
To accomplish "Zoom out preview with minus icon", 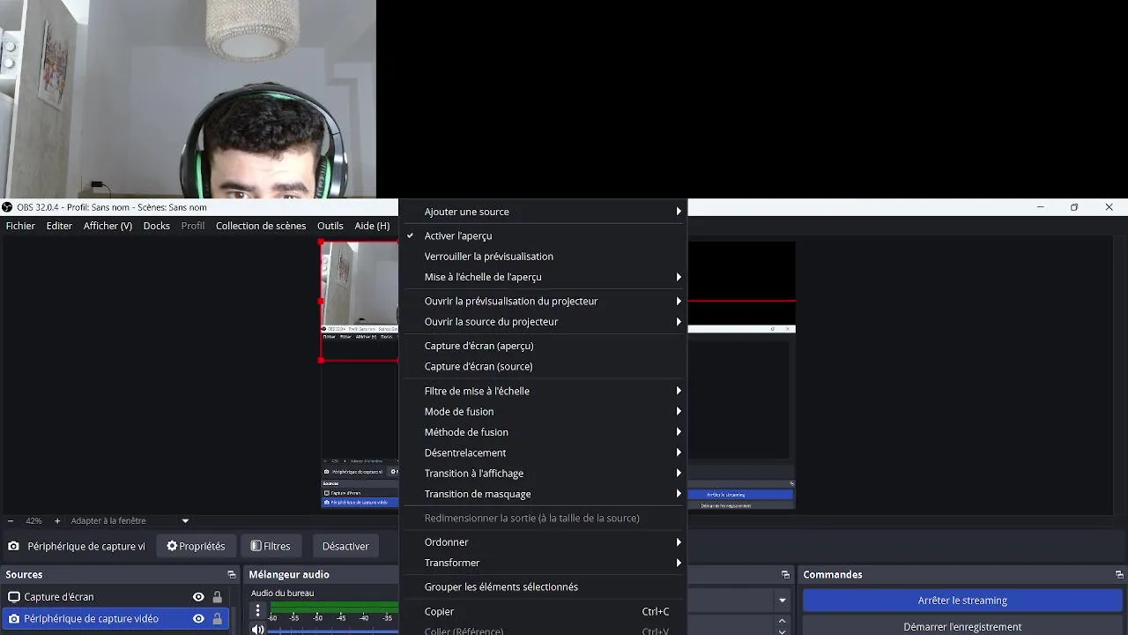I will point(11,521).
